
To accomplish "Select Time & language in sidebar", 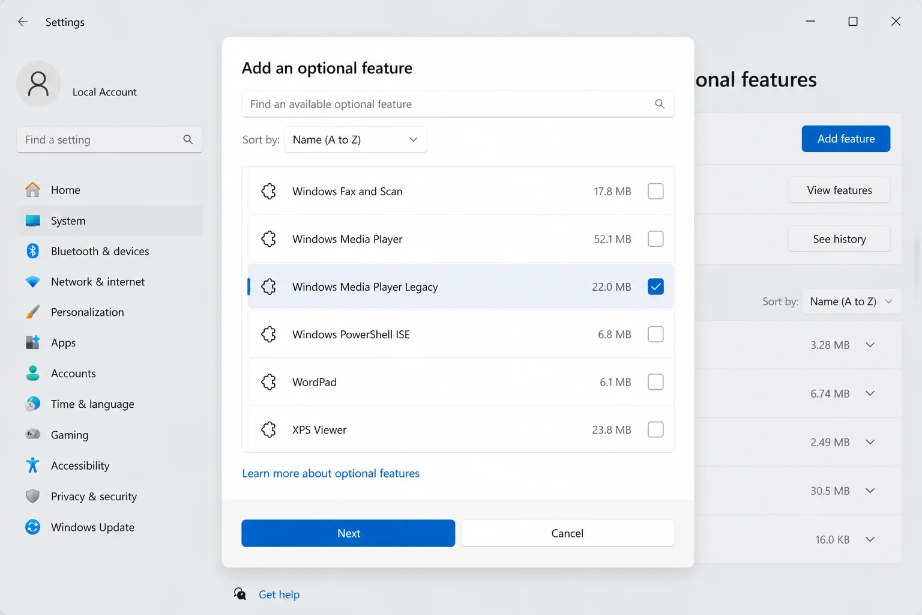I will click(109, 404).
